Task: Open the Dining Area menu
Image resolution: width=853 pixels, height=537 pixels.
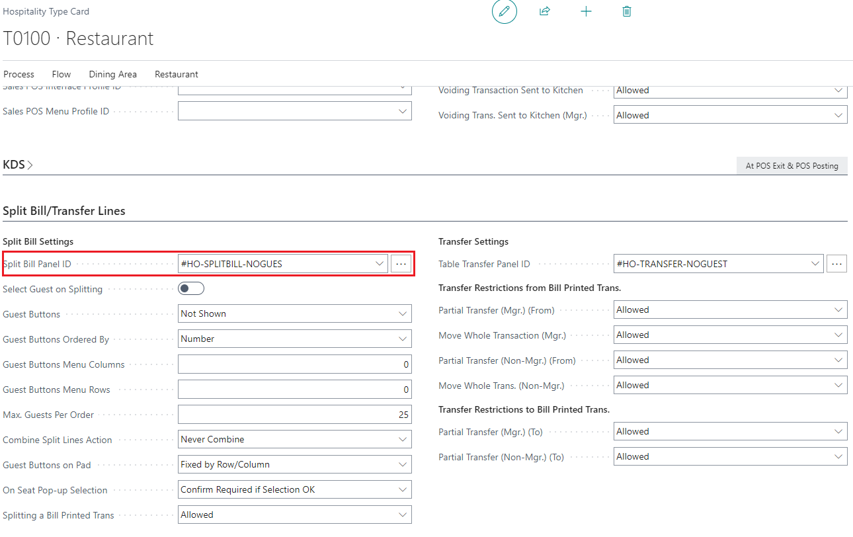Action: [x=112, y=74]
